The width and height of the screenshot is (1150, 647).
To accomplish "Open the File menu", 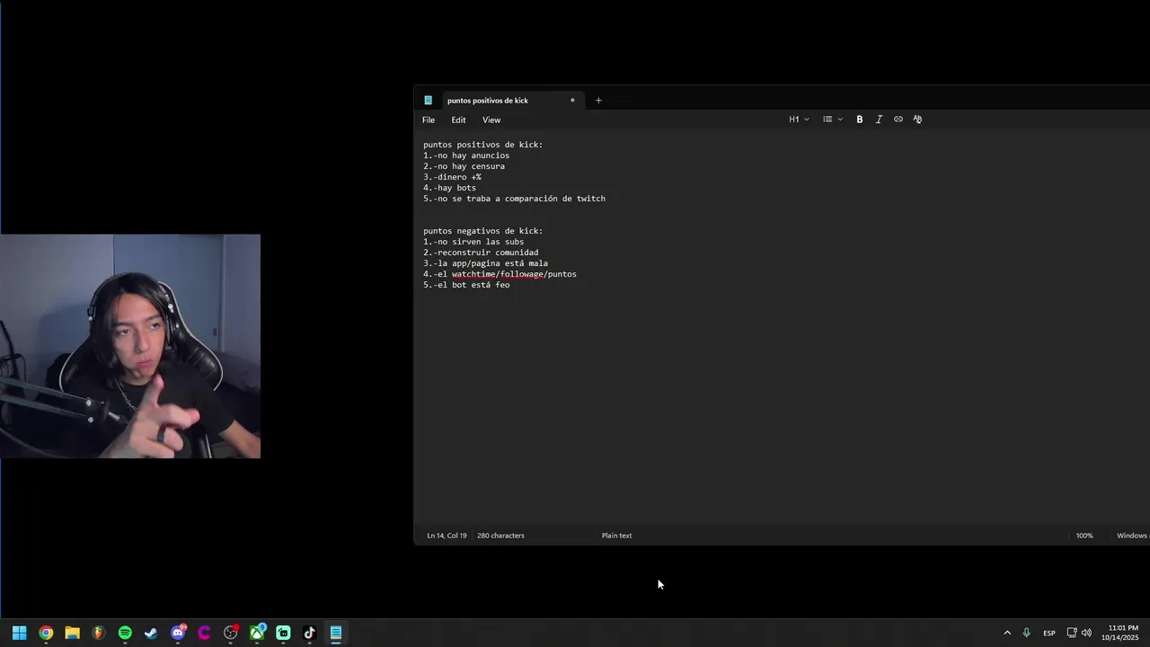I will point(429,120).
